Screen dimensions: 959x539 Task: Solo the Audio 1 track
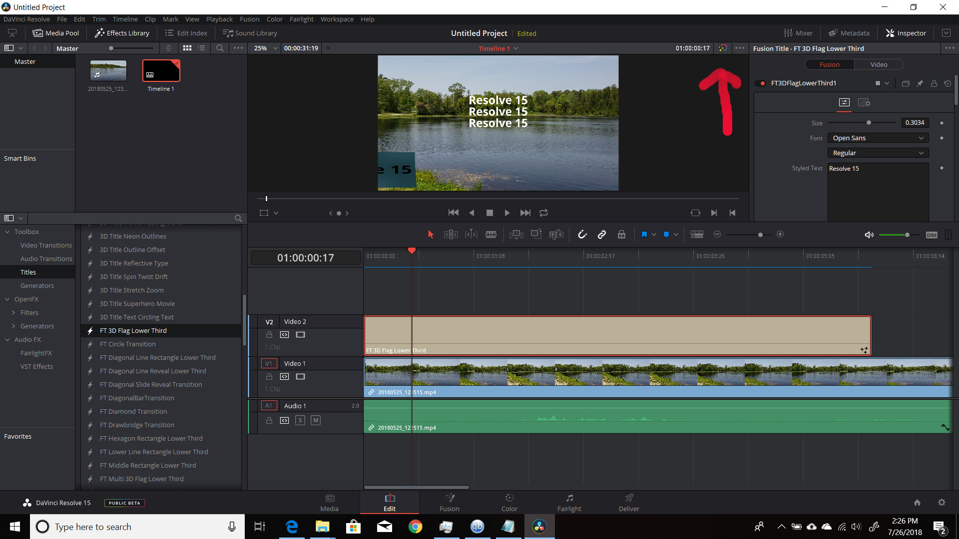[300, 420]
